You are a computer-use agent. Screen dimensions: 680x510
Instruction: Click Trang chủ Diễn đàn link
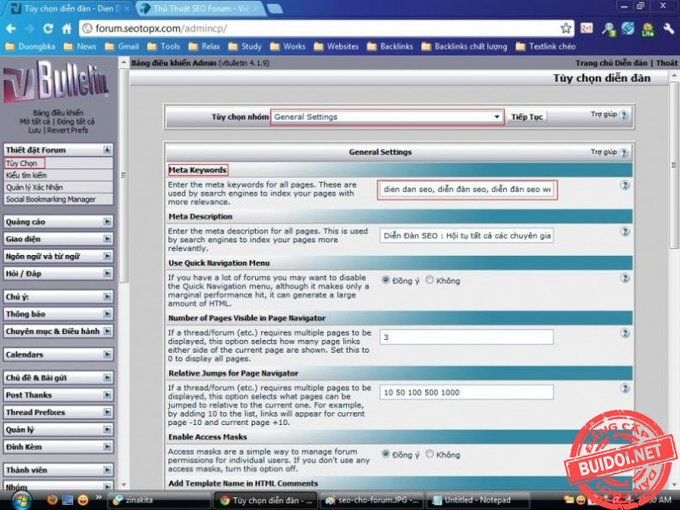coord(611,63)
